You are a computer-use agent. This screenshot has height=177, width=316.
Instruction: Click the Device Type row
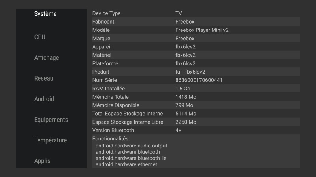[x=196, y=13]
